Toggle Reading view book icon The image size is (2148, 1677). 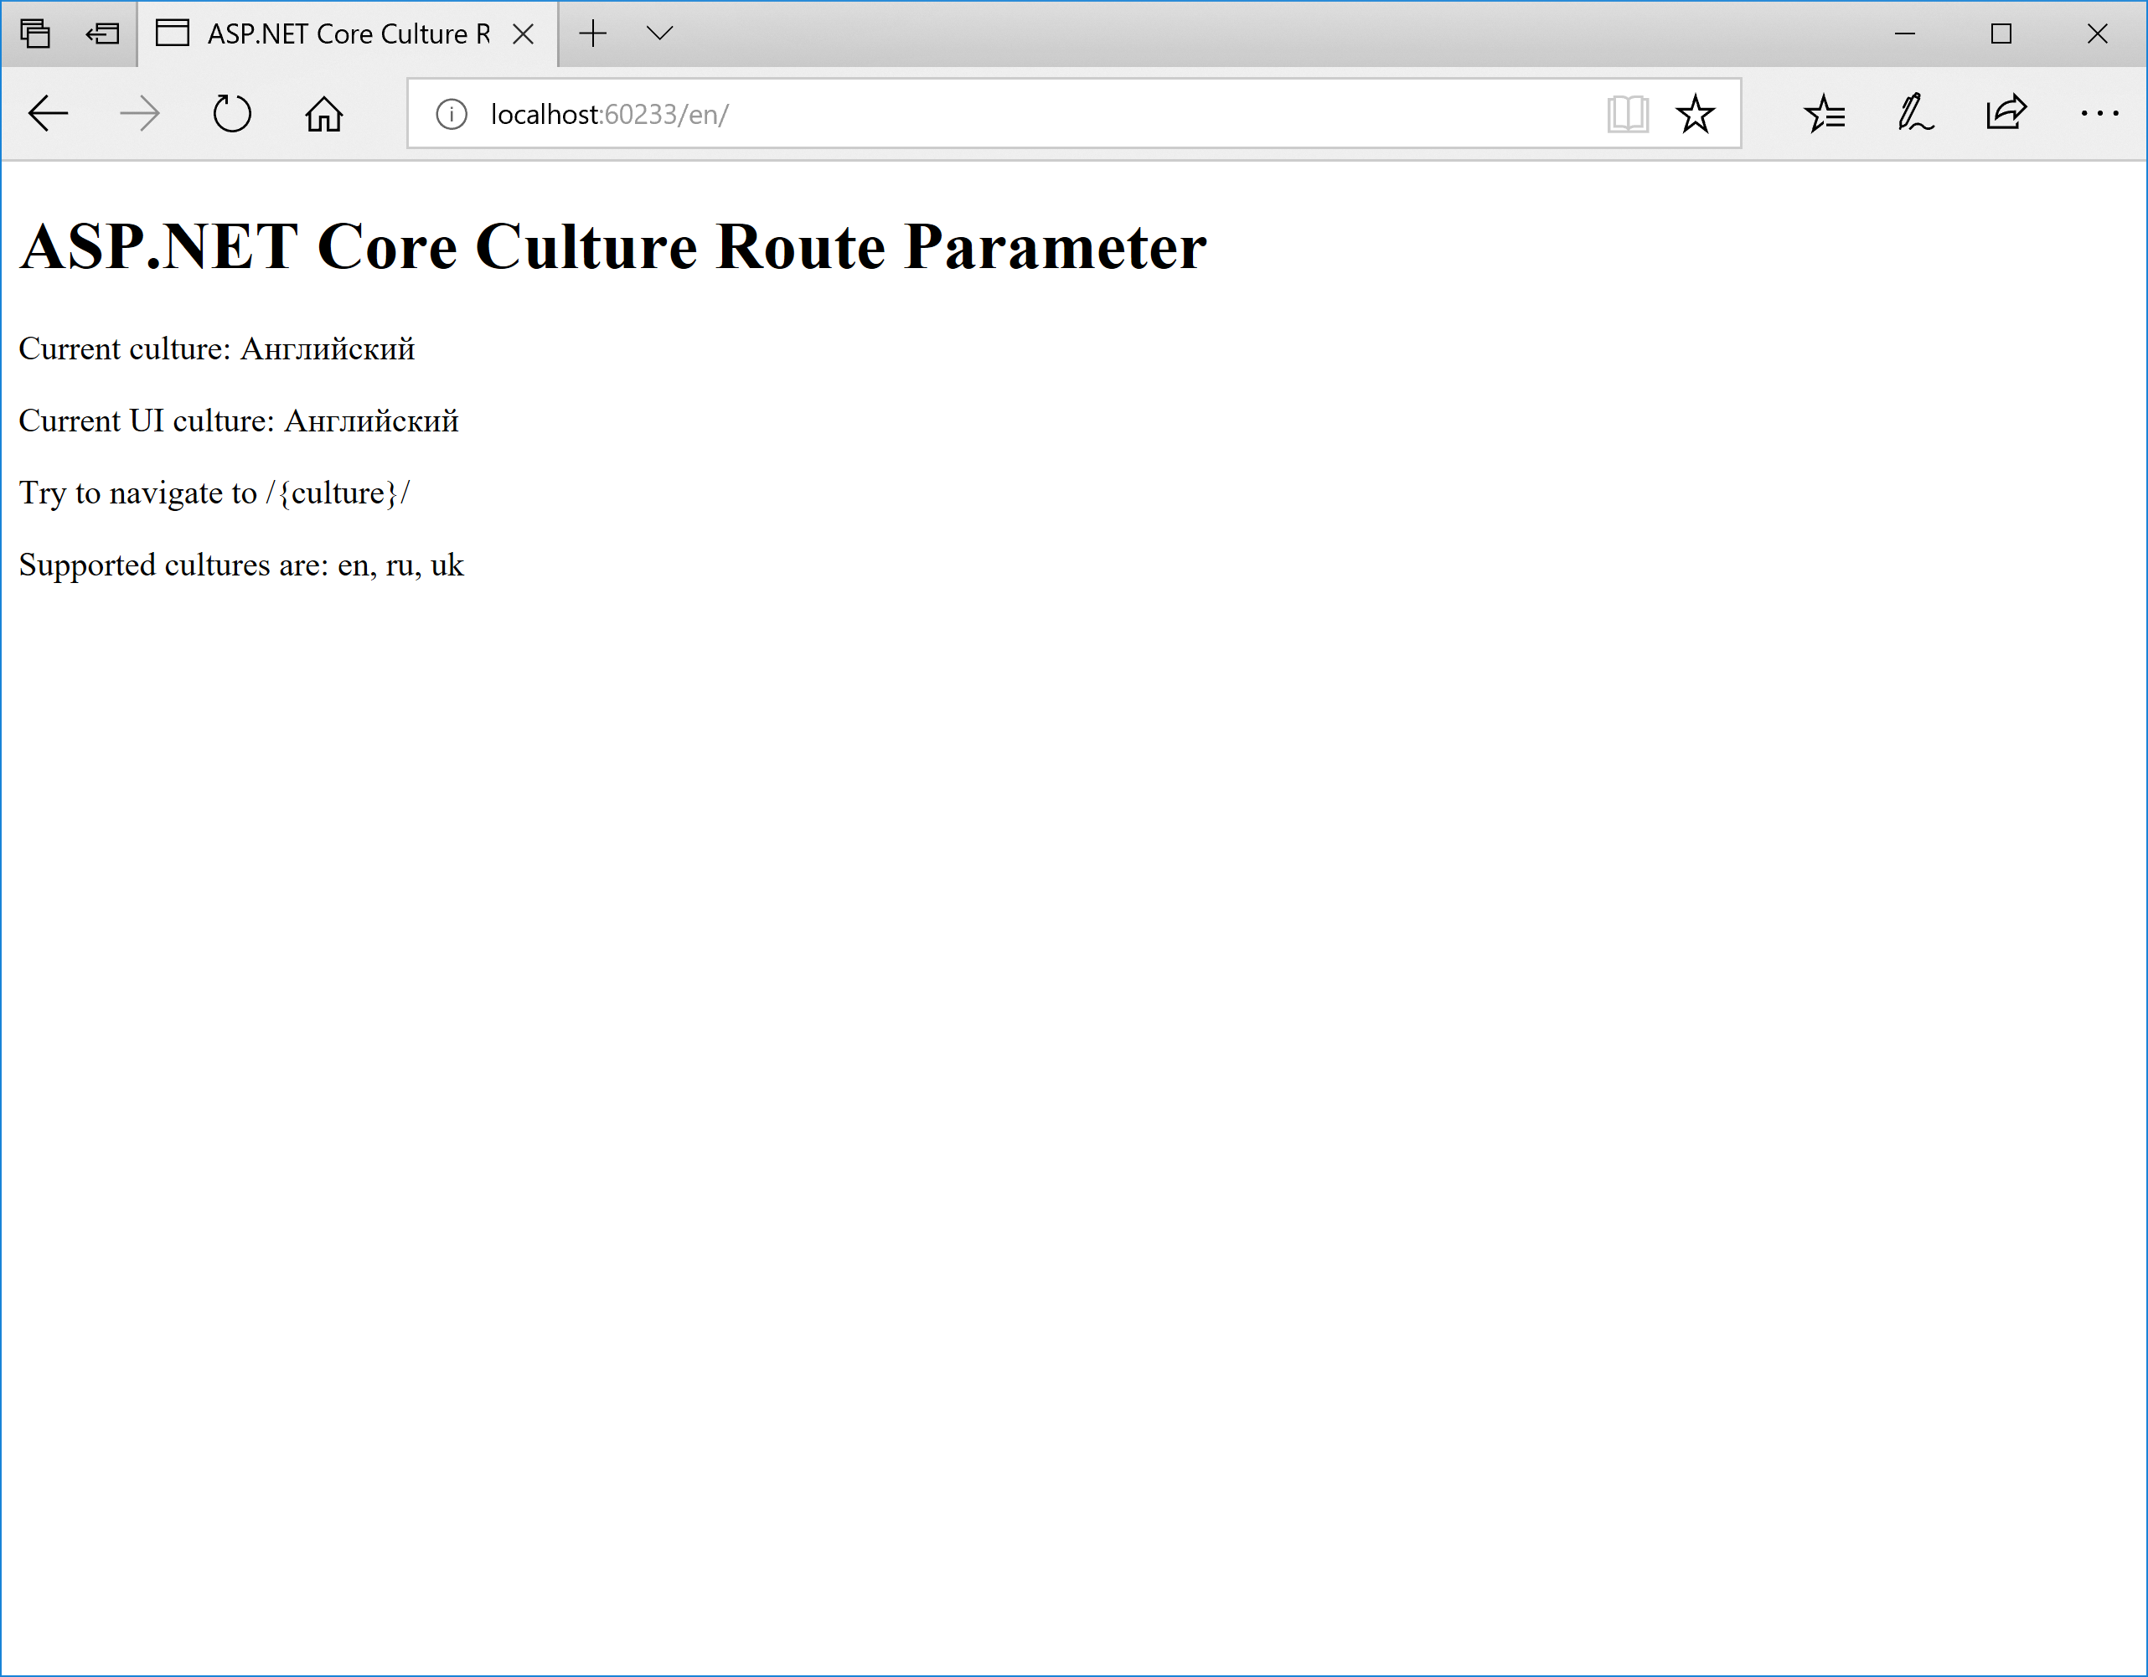pyautogui.click(x=1628, y=114)
